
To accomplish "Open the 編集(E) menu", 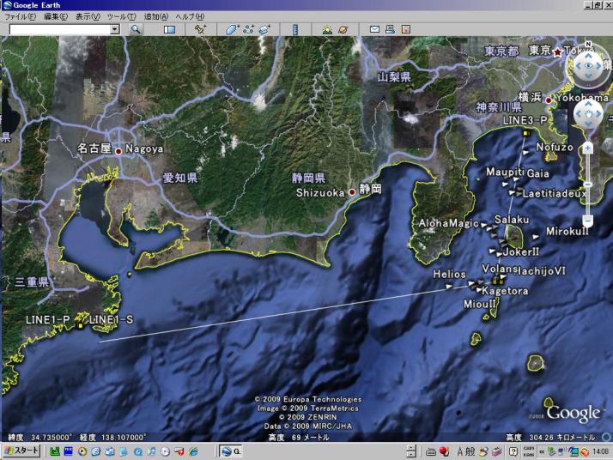I will tap(56, 16).
